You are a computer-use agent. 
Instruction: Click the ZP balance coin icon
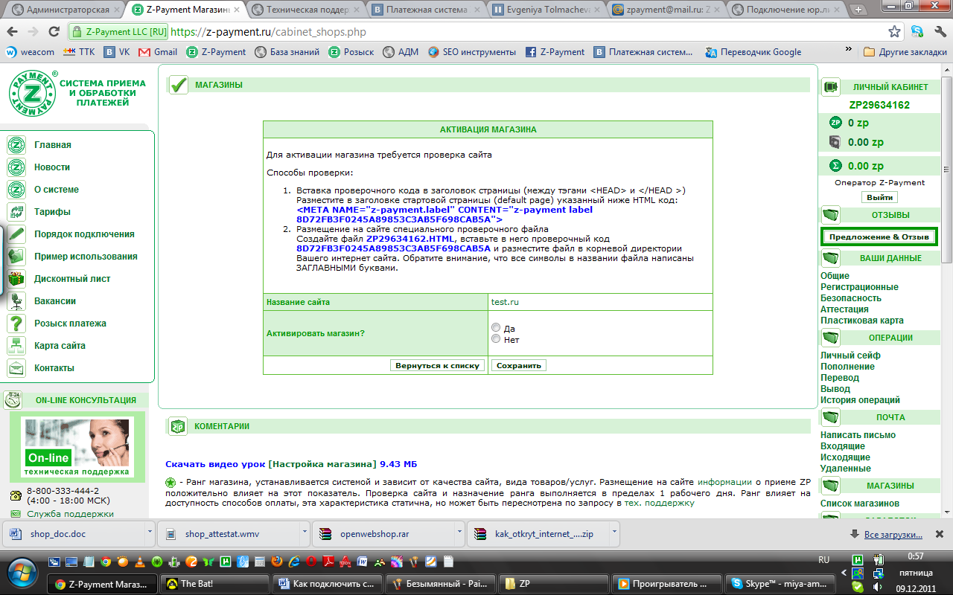pos(835,123)
